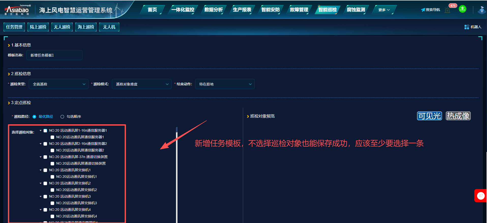Screen dimensions: 487x223
Task: Click the red floating badge at right edge
Action: click(480, 196)
